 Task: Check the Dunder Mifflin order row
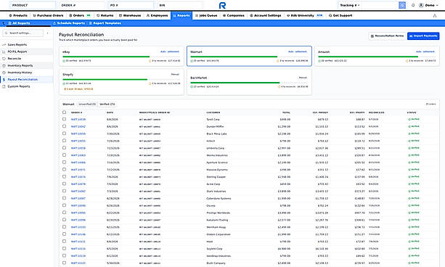click(64, 126)
